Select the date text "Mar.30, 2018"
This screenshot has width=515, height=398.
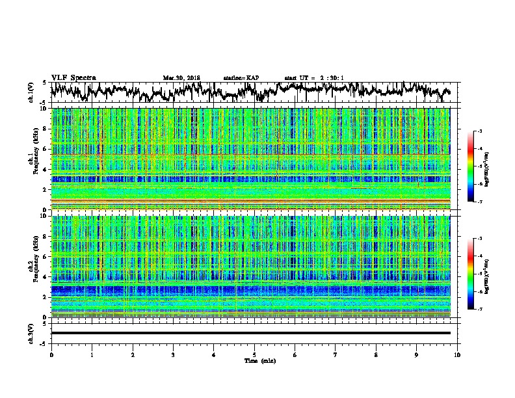pos(181,78)
